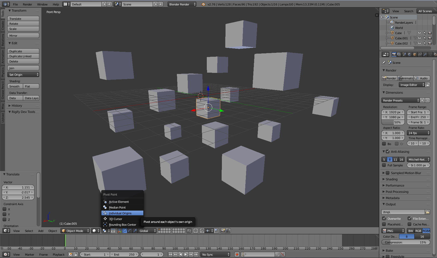Enable the Sampled Motion Blur checkbox
Viewport: 437px width, 258px height.
coord(388,173)
